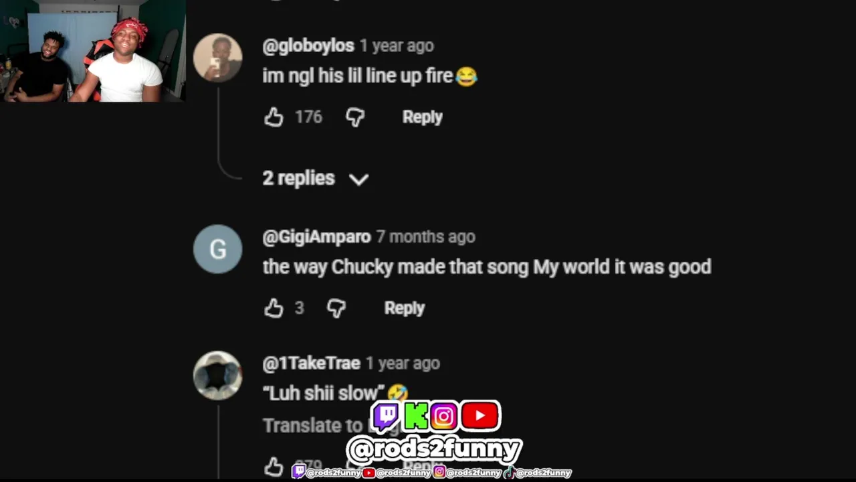The image size is (856, 482).
Task: Click the YouTube logo icon in overlay
Action: 480,416
